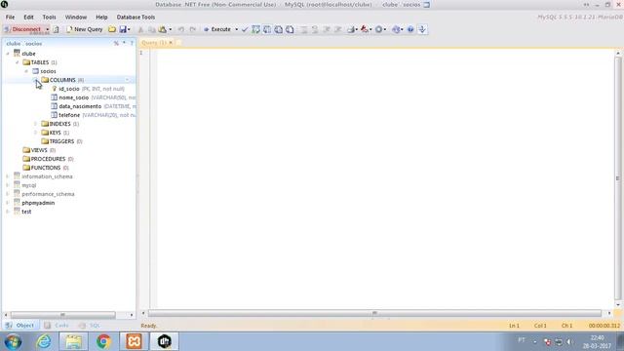624x351 pixels.
Task: Expand the performance_schema database
Action: [x=8, y=194]
